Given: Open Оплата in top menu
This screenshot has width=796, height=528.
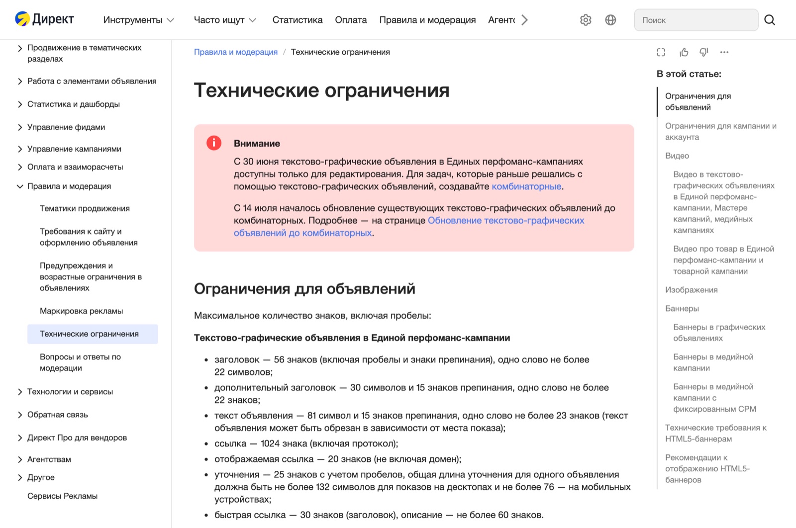Looking at the screenshot, I should click(351, 20).
